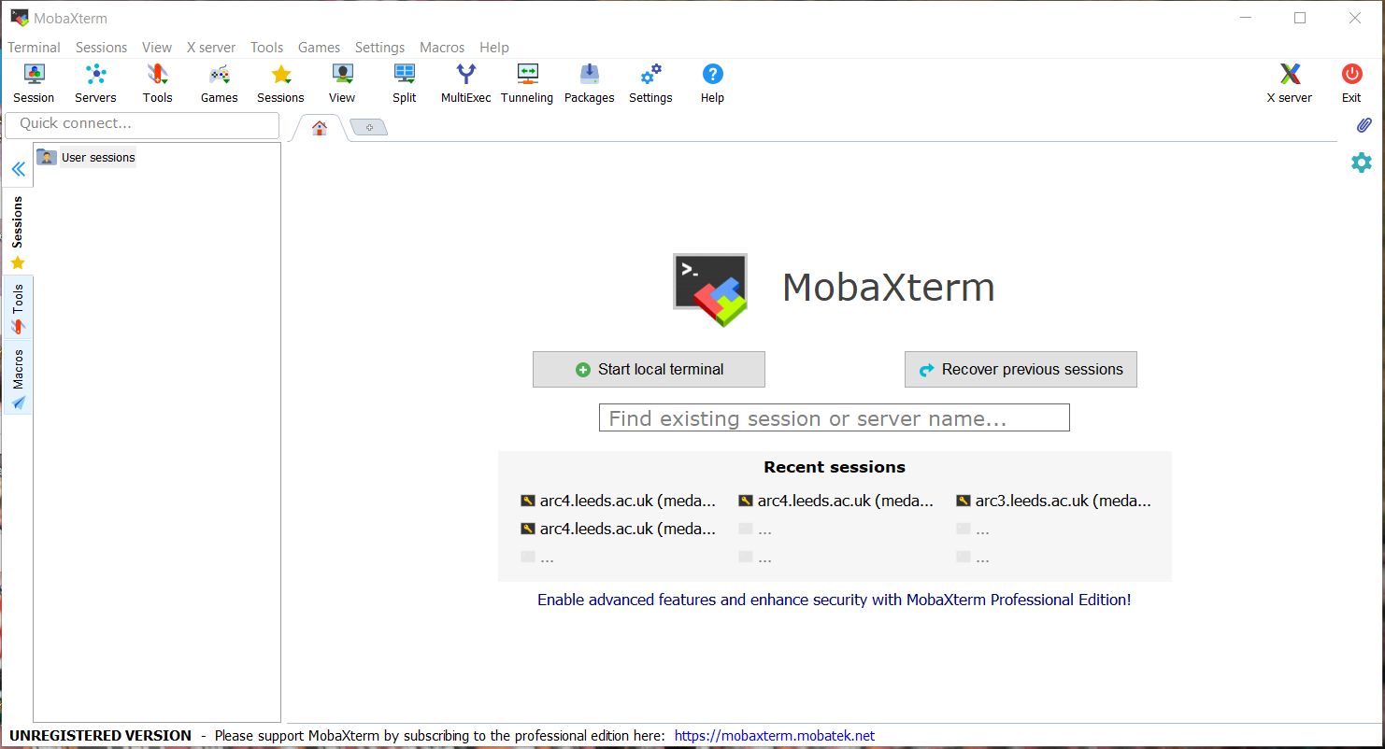Screen dimensions: 1385x749
Task: Click the Sessions star toolbar icon
Action: (280, 83)
